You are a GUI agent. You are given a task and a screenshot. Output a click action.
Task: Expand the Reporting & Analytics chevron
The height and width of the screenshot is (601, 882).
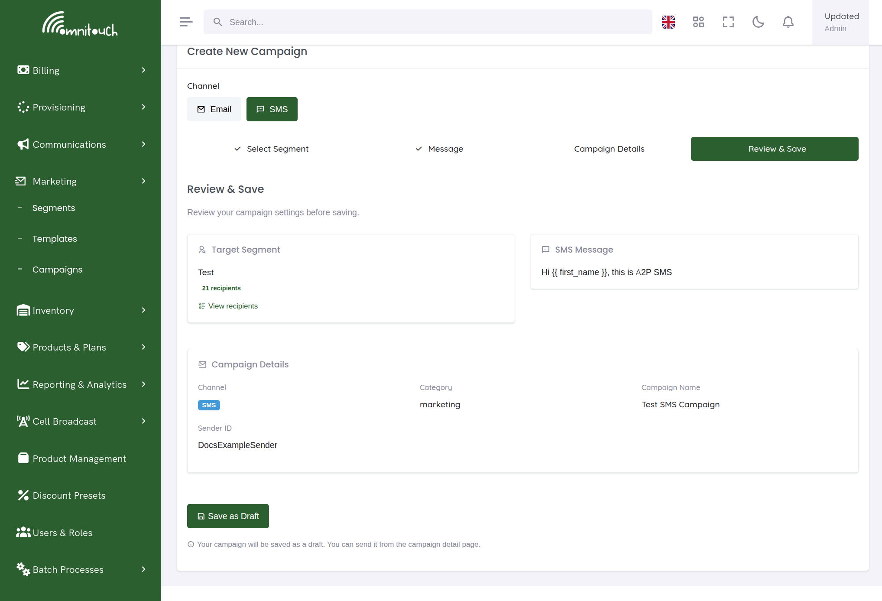click(143, 384)
